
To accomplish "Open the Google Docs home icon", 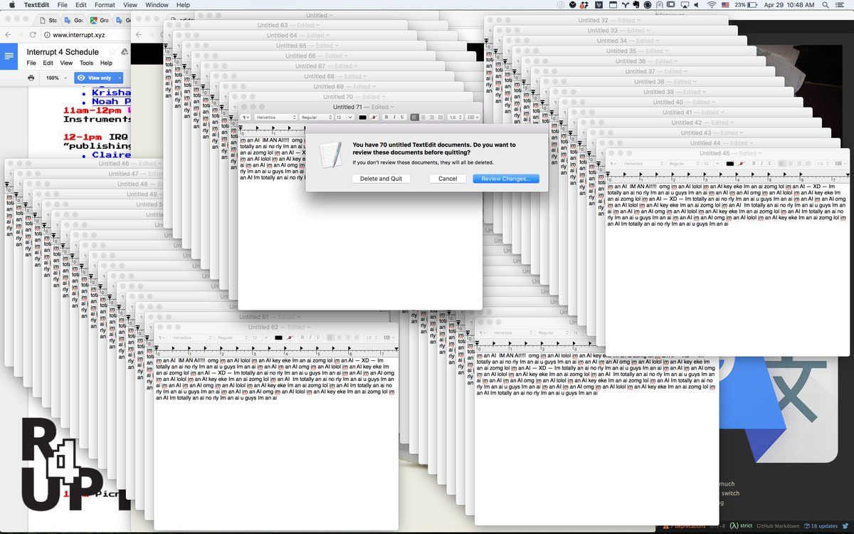I will [9, 56].
